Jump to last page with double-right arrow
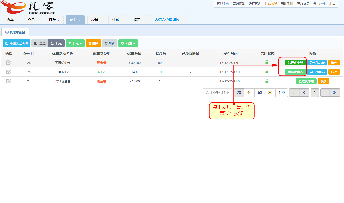Image resolution: width=344 pixels, height=203 pixels. point(335,93)
